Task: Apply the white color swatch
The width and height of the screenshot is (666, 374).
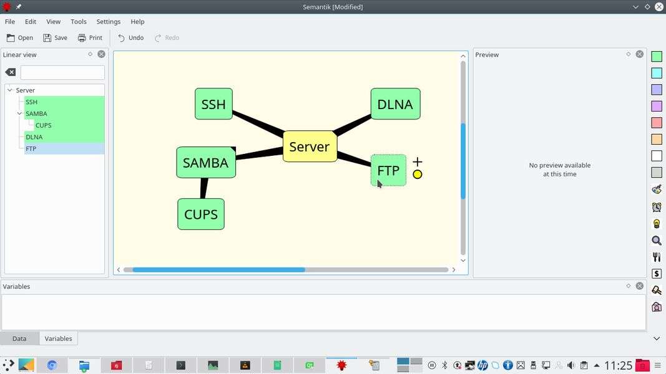Action: 657,156
